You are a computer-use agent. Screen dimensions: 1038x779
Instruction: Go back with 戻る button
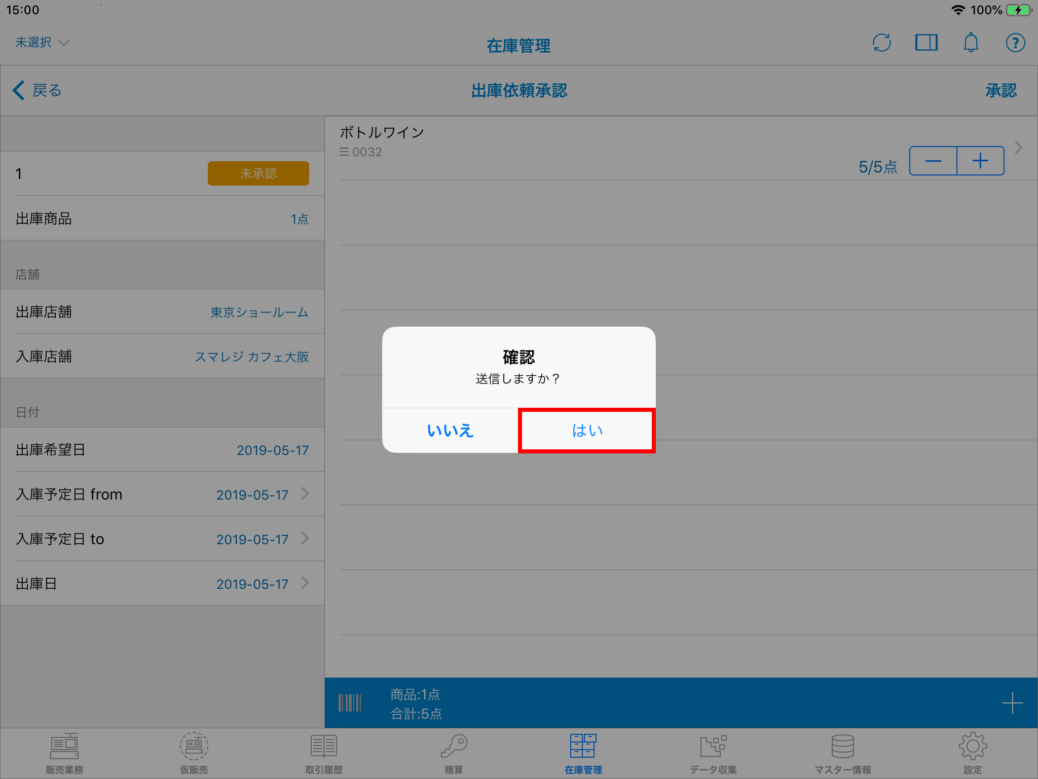(37, 90)
